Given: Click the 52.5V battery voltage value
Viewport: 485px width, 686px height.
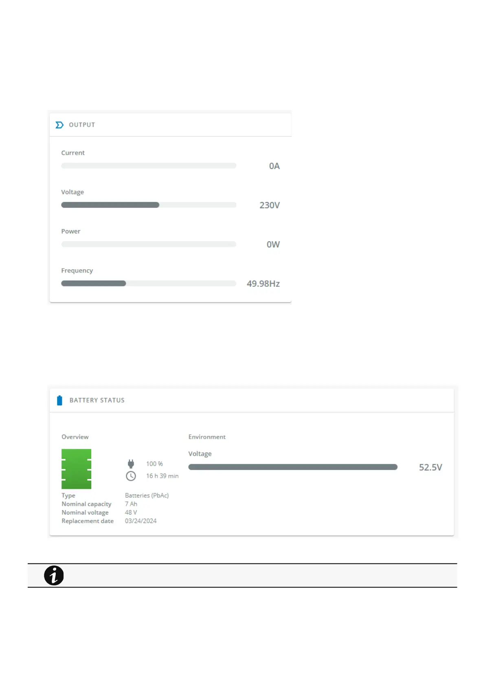Looking at the screenshot, I should click(x=430, y=468).
